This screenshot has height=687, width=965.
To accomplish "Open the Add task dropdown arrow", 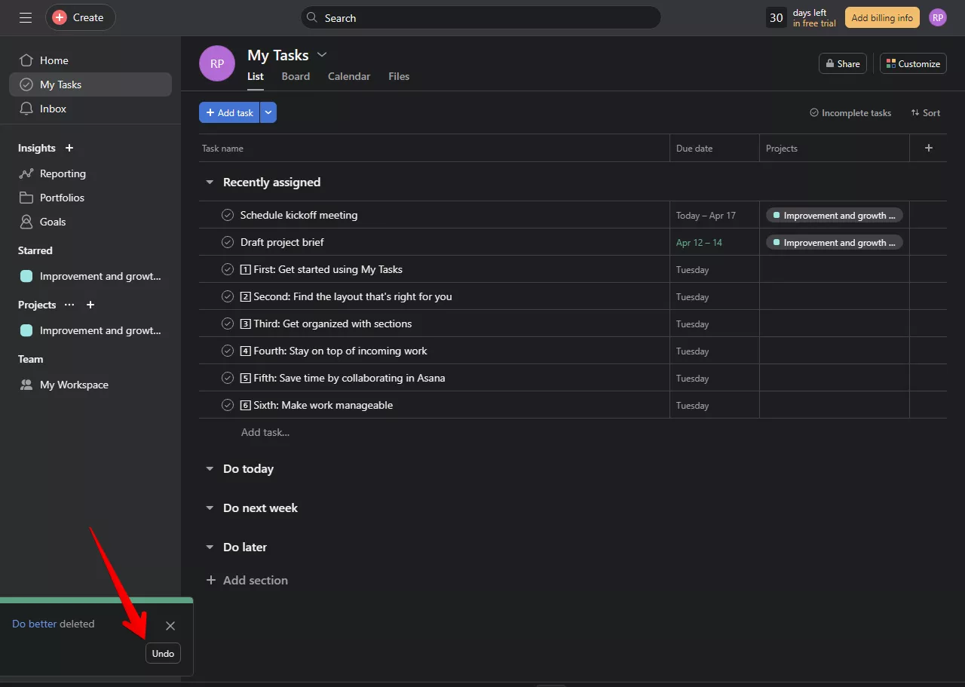I will tap(268, 112).
